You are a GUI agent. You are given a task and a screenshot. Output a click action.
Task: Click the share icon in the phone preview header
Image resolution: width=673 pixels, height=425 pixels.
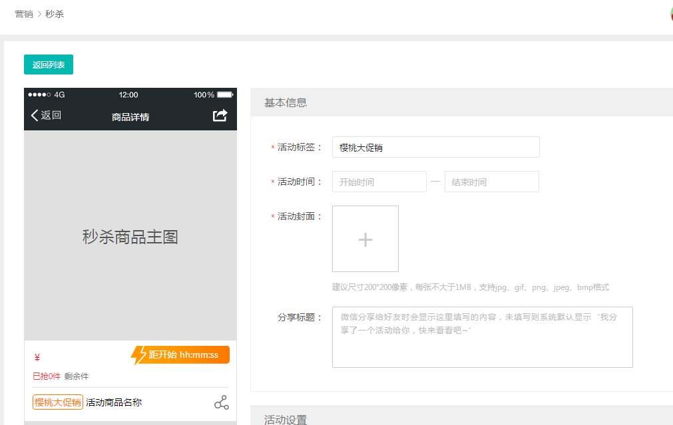point(220,116)
